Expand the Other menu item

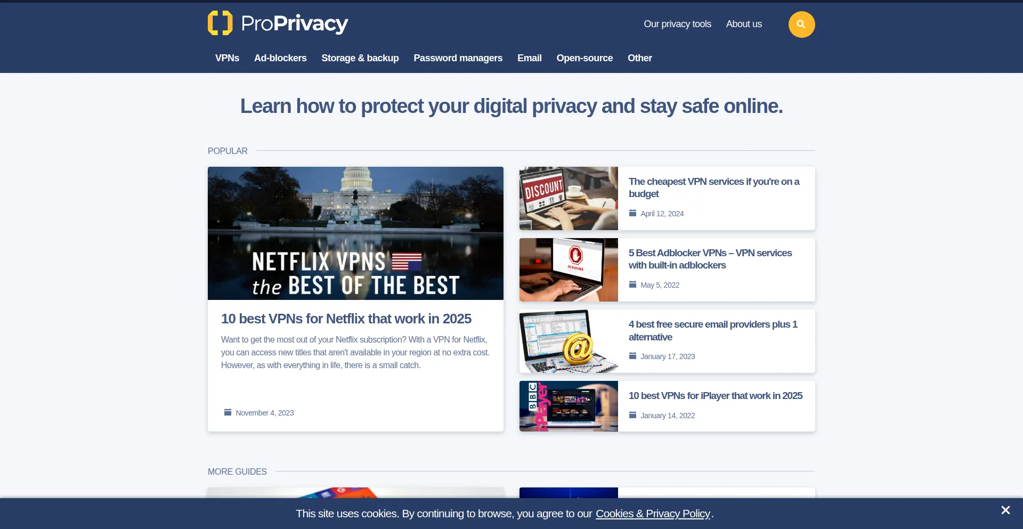pos(640,58)
